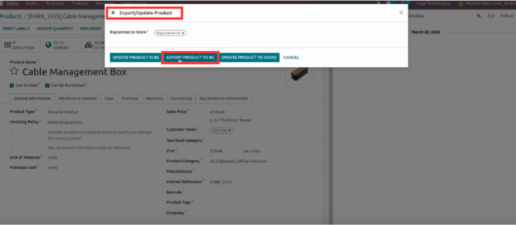Click the Activities button in chatter

pos(415,16)
